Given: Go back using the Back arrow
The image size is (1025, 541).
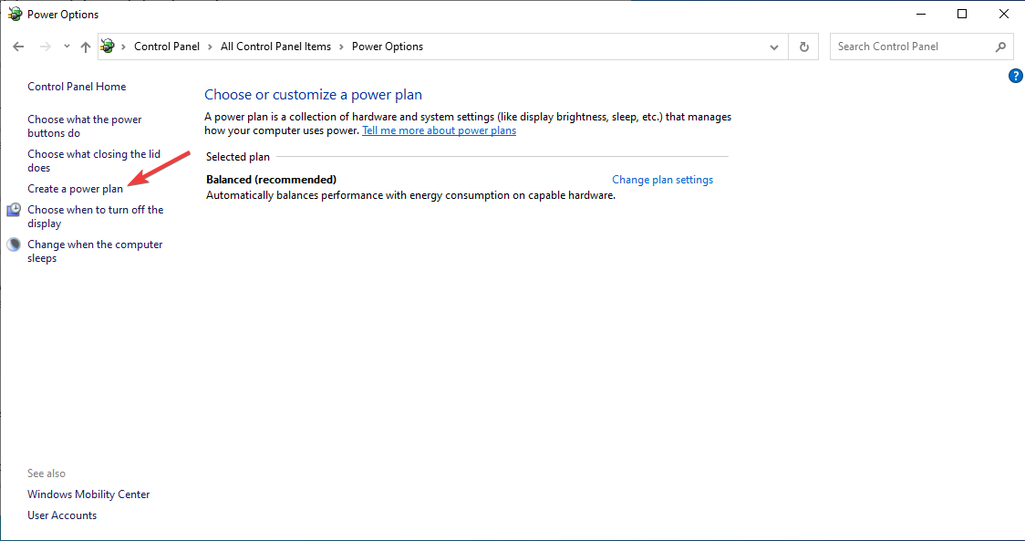Looking at the screenshot, I should click(18, 47).
